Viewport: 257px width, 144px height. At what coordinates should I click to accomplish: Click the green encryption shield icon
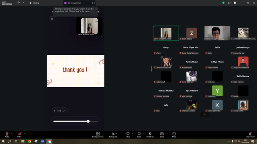(x=223, y=3)
